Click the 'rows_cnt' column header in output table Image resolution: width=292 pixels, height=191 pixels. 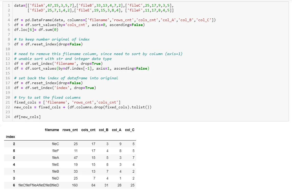[70, 130]
